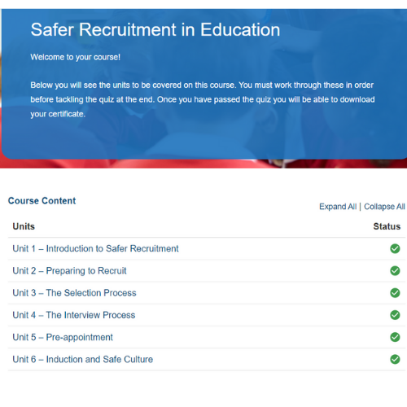Click Unit 6 completed status icon
Image resolution: width=407 pixels, height=407 pixels.
(x=395, y=359)
